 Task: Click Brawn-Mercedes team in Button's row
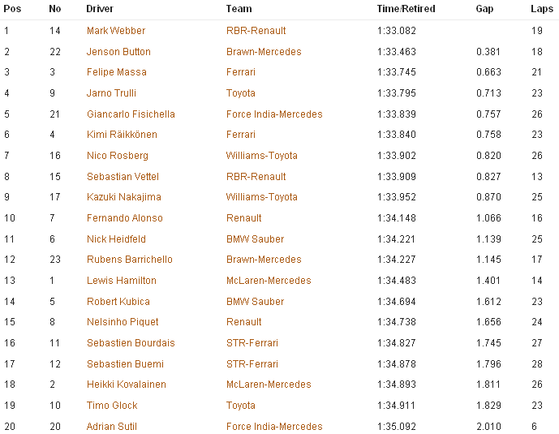click(x=264, y=52)
